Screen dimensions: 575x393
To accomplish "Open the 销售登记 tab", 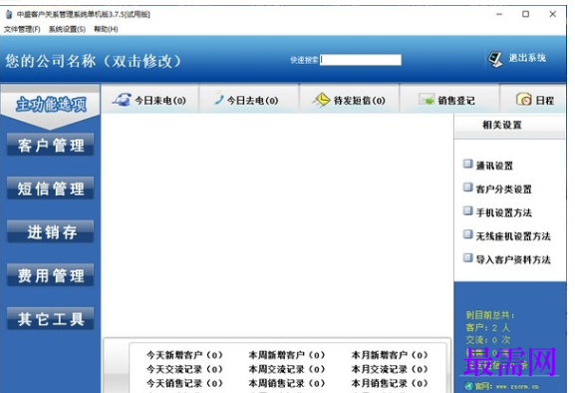I will (449, 99).
